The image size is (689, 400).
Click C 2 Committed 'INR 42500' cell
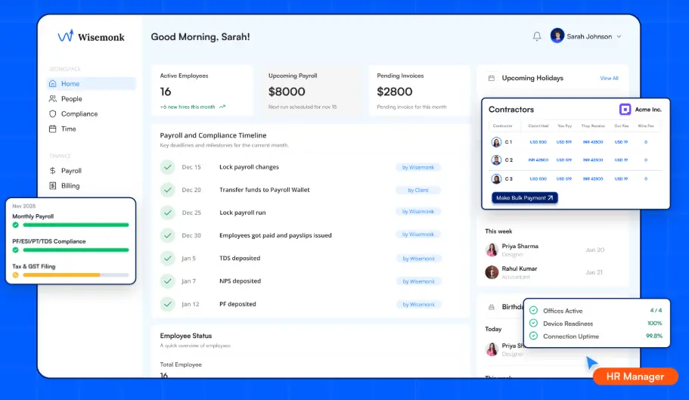pyautogui.click(x=538, y=160)
